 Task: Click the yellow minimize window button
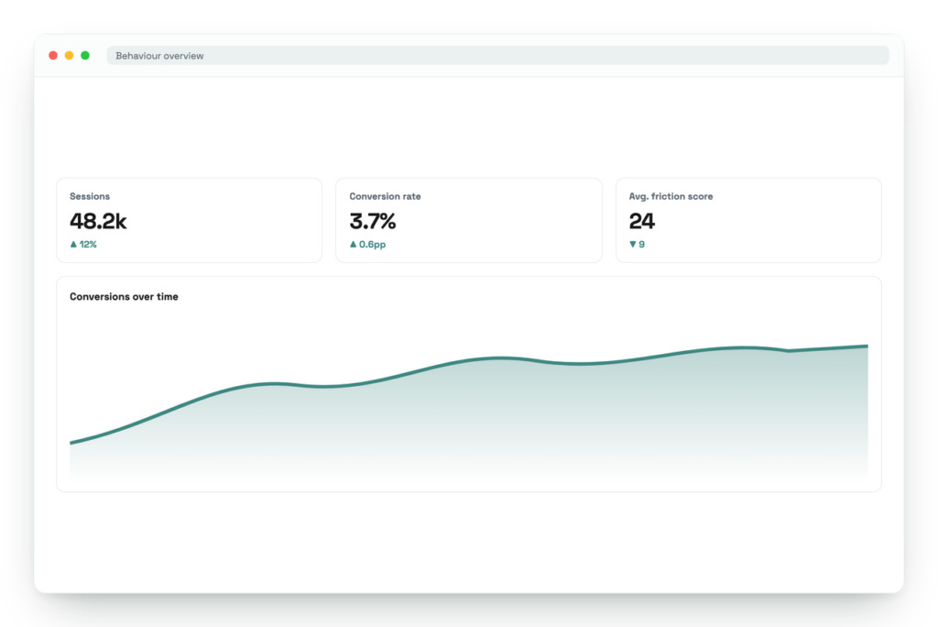70,56
